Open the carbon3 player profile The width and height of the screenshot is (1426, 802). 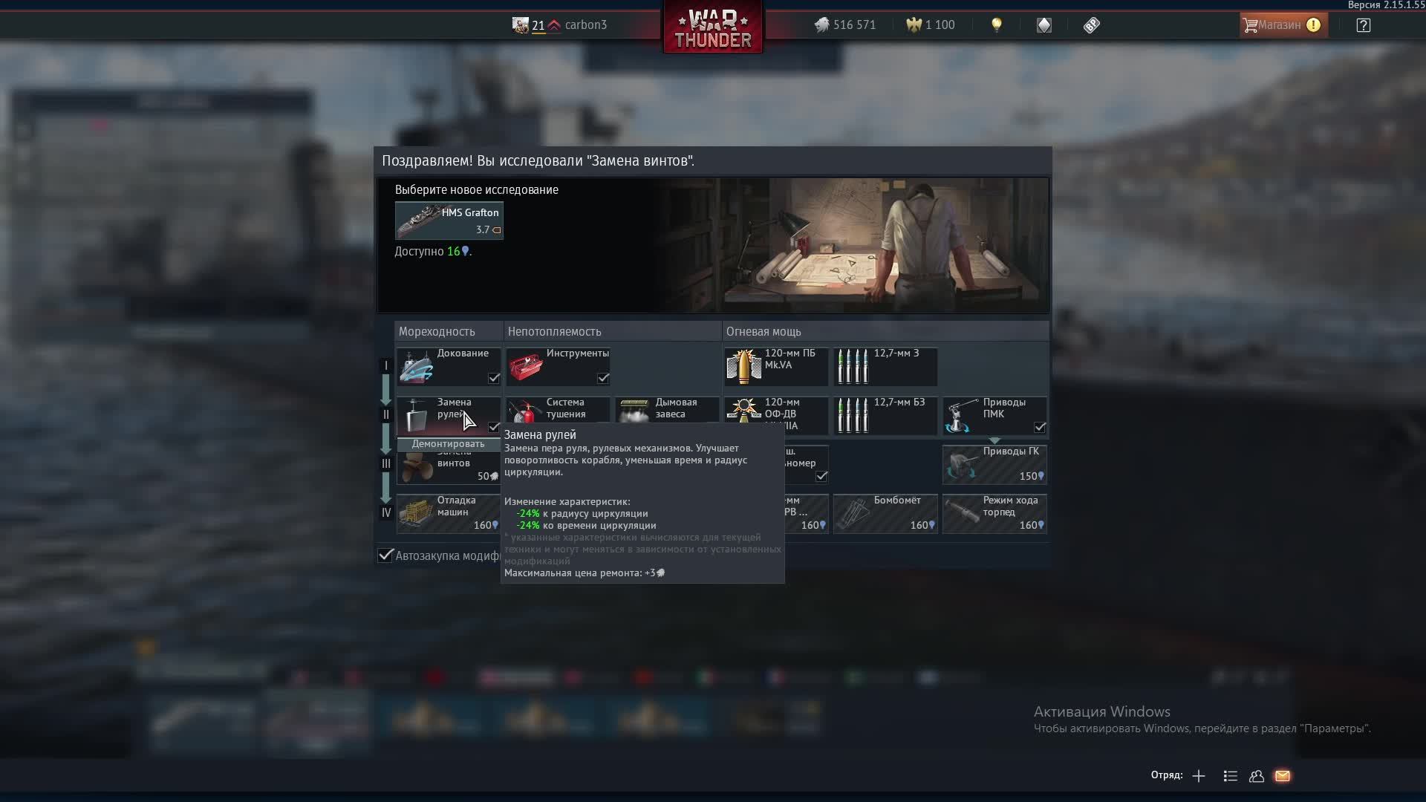[x=585, y=25]
